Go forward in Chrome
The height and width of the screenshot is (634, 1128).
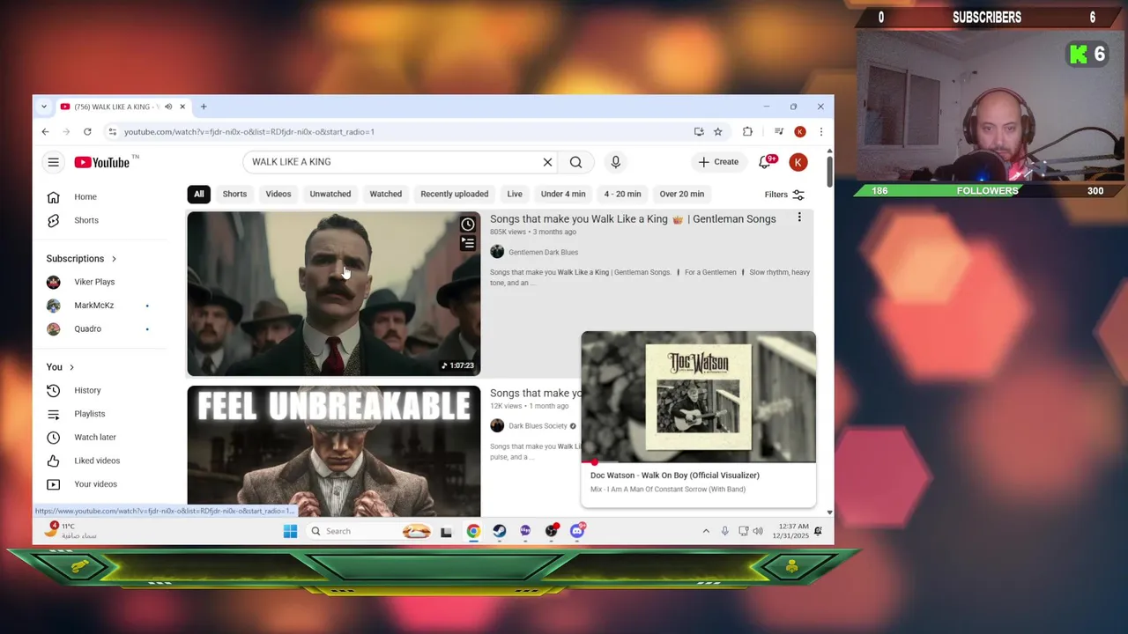pos(66,132)
